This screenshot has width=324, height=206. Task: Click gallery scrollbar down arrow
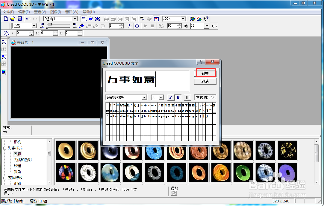(x=316, y=182)
